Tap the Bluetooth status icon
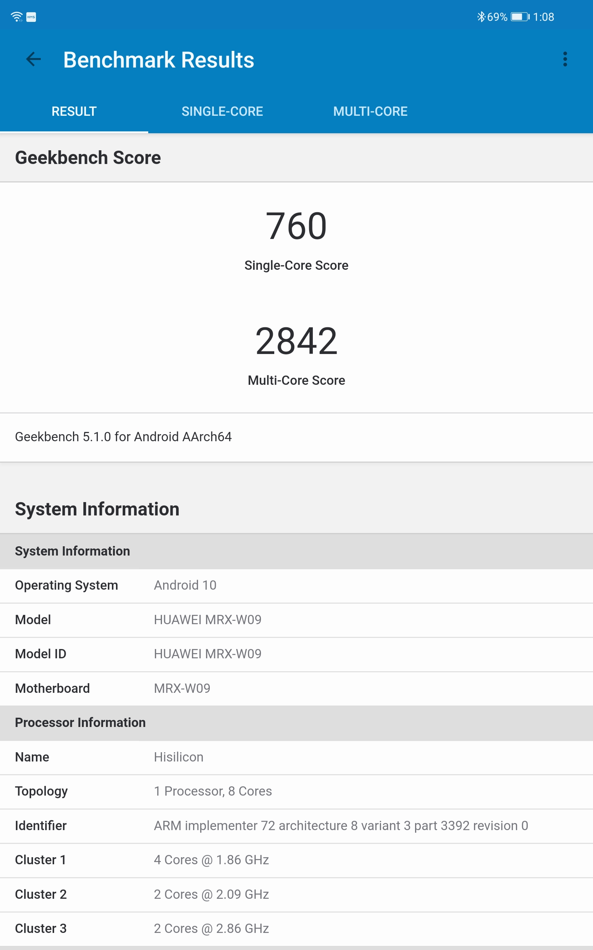The image size is (593, 950). [x=481, y=17]
